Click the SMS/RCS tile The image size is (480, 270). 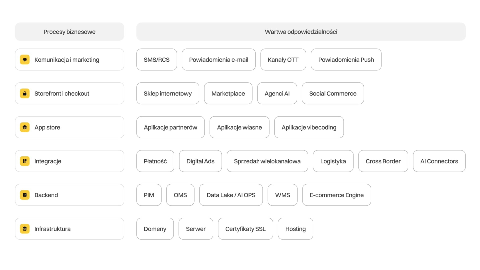click(157, 59)
